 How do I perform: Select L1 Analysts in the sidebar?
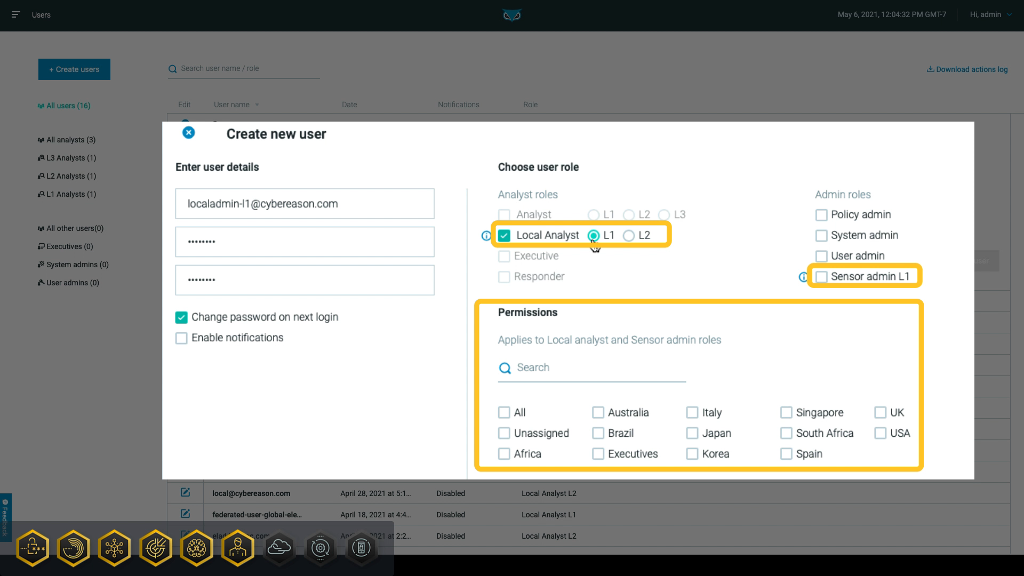pos(71,194)
